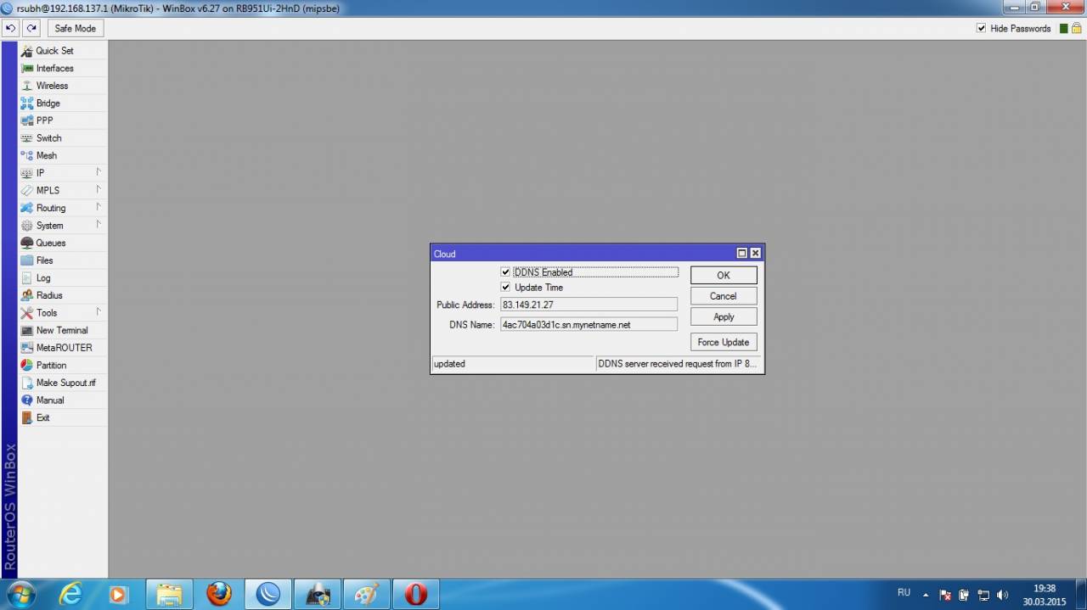
Task: Show hidden tray icons arrow
Action: point(925,595)
